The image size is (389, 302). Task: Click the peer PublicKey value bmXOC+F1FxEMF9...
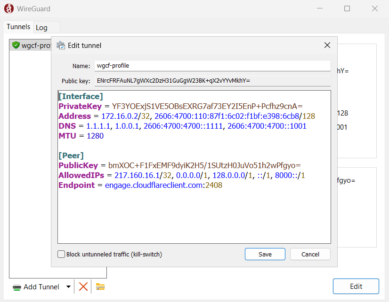[204, 165]
